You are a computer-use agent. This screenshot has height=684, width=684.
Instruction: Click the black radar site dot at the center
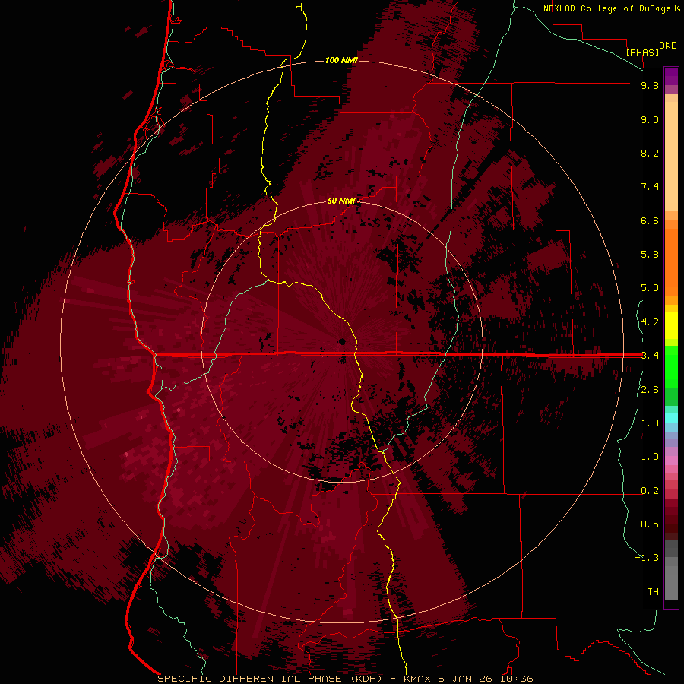coord(343,341)
